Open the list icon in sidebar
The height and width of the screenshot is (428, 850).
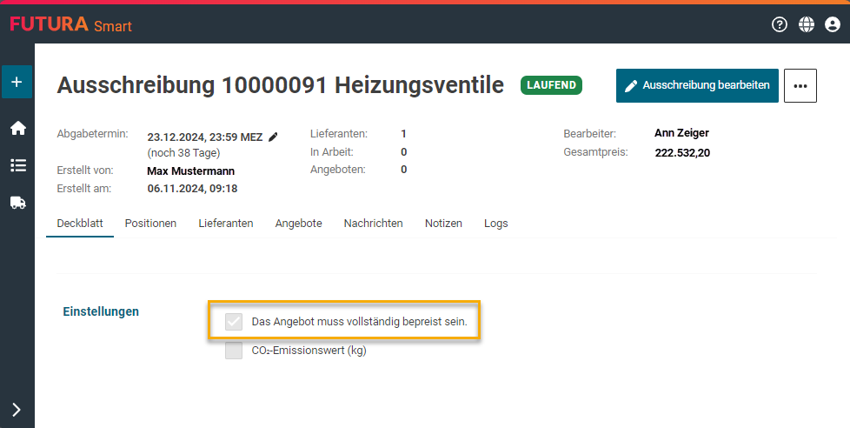point(17,165)
